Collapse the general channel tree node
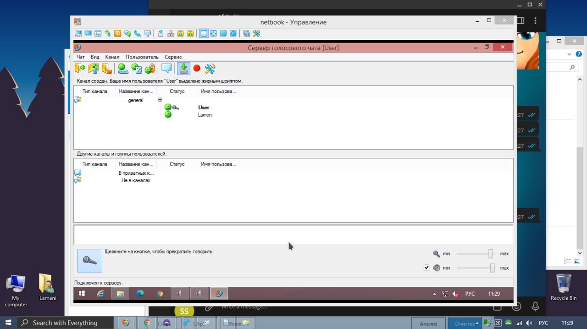This screenshot has width=587, height=329. pyautogui.click(x=160, y=100)
